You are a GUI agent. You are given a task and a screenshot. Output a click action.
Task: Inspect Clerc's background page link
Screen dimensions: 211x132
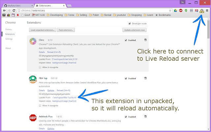pyautogui.click(x=64, y=63)
